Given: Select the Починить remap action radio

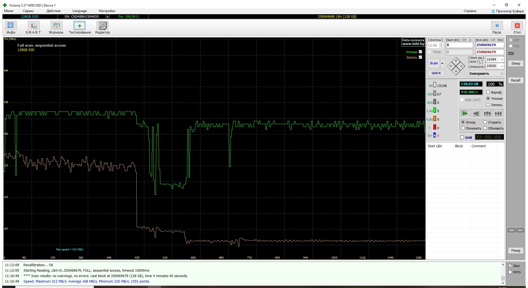Looking at the screenshot, I should pyautogui.click(x=463, y=128).
